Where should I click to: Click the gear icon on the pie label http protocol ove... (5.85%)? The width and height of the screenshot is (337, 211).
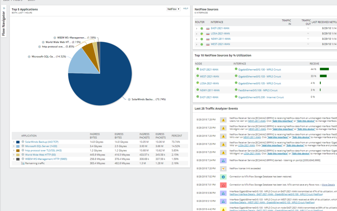click(39, 47)
